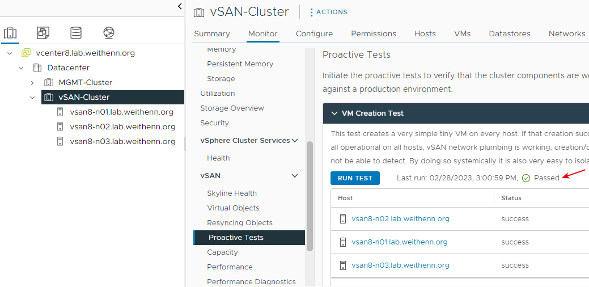Collapse the vSAN-Cluster tree node
Image resolution: width=589 pixels, height=287 pixels.
tap(32, 98)
